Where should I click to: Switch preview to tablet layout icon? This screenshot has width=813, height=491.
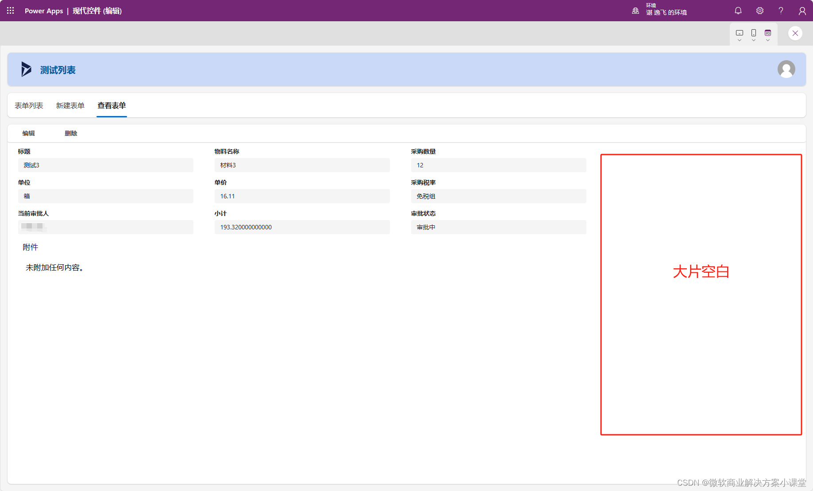[739, 32]
